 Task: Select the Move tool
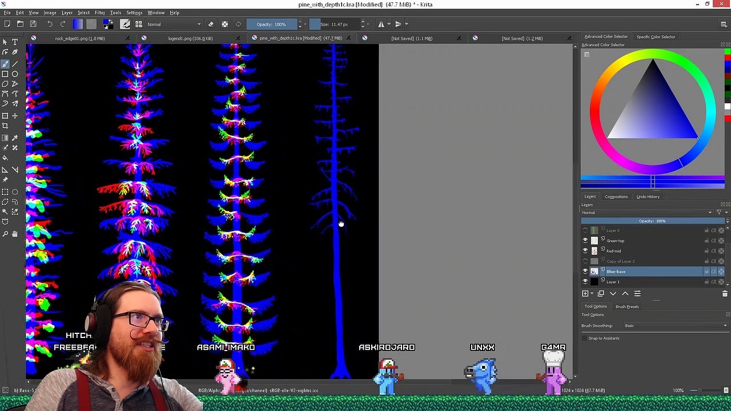15,116
